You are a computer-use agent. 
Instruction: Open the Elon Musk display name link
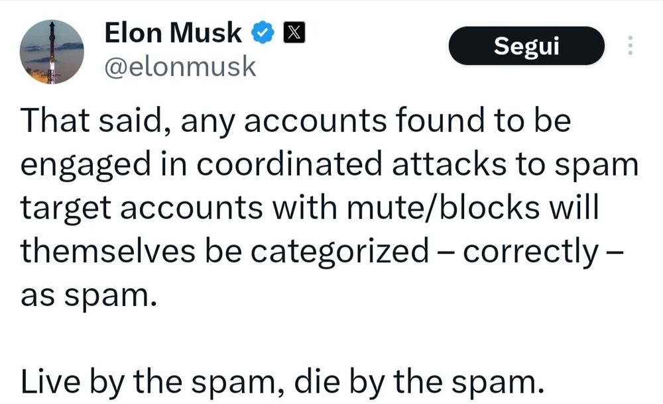pyautogui.click(x=173, y=33)
